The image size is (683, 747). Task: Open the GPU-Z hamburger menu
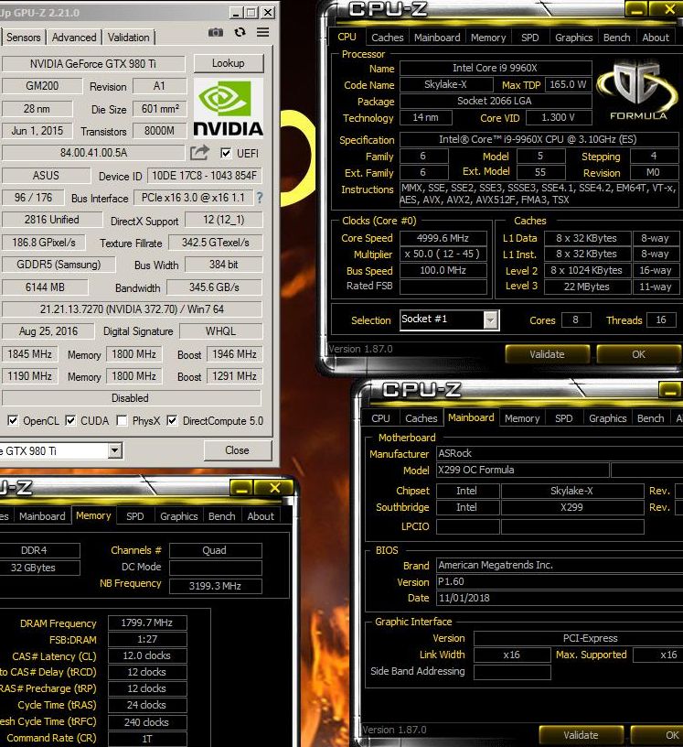click(x=262, y=32)
